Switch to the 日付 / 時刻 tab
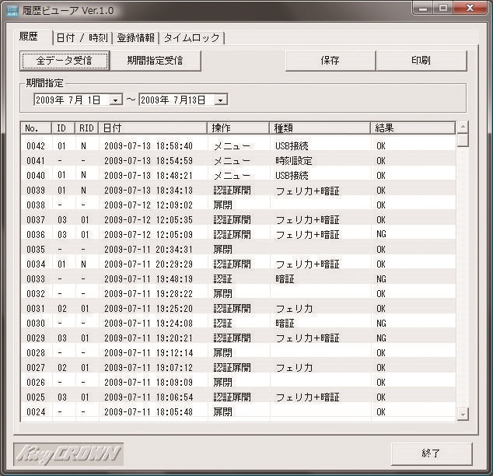 (82, 38)
